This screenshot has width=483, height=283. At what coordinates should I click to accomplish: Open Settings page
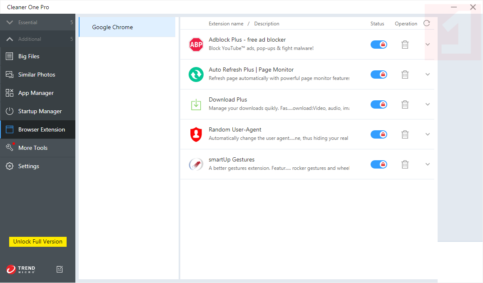point(37,166)
